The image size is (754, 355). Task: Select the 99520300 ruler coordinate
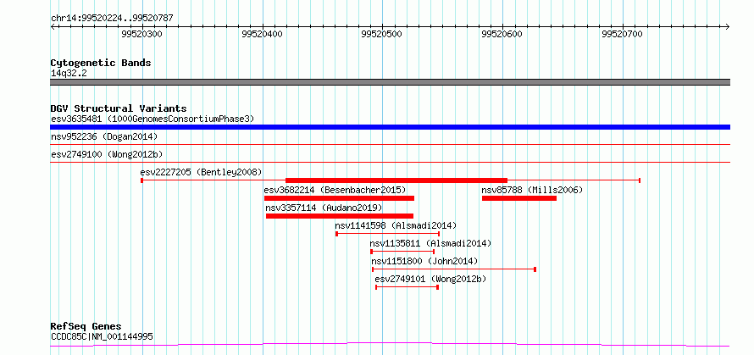pyautogui.click(x=141, y=34)
